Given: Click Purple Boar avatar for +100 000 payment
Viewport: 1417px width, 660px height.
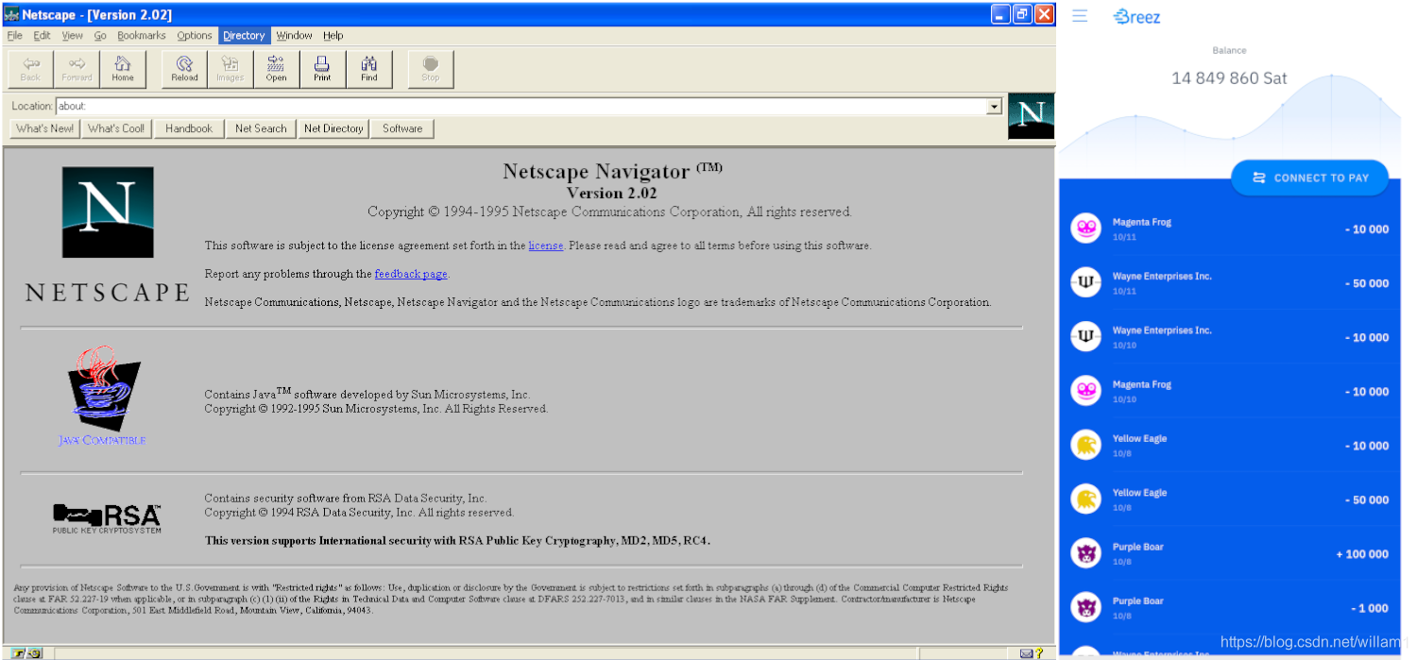Looking at the screenshot, I should click(x=1086, y=553).
